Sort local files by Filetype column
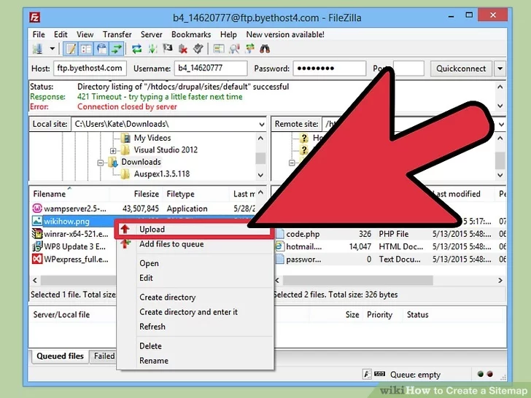Image resolution: width=531 pixels, height=398 pixels. (x=180, y=194)
